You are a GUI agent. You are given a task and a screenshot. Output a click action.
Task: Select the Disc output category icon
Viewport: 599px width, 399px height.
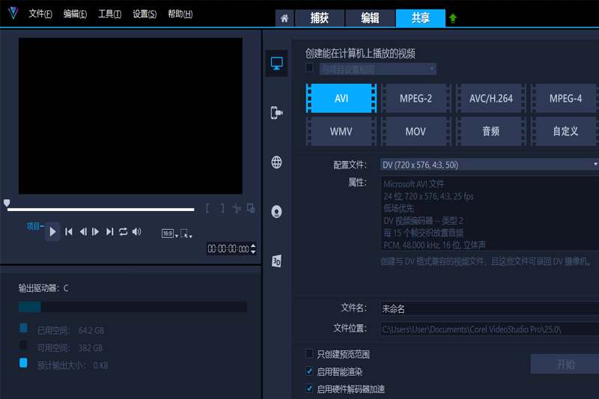277,211
